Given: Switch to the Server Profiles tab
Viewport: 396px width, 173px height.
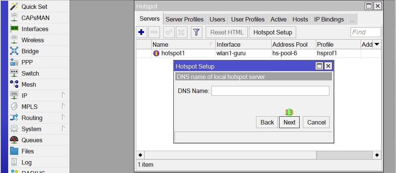Looking at the screenshot, I should pos(185,19).
